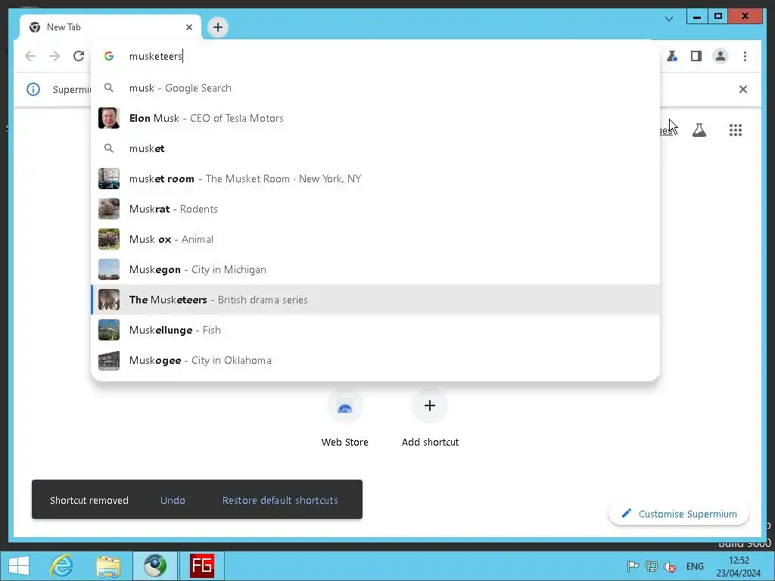This screenshot has height=581, width=775.
Task: Click the info circle icon in info bar
Action: (33, 89)
